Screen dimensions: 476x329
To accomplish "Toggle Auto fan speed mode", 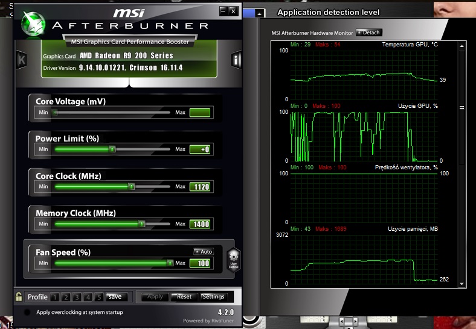I will 204,251.
